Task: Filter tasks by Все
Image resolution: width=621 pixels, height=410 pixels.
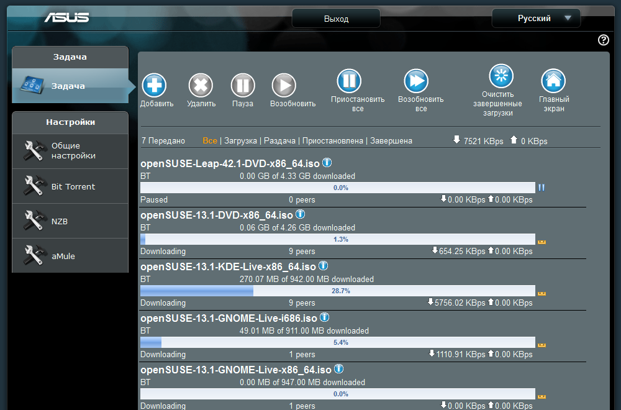Action: click(210, 140)
